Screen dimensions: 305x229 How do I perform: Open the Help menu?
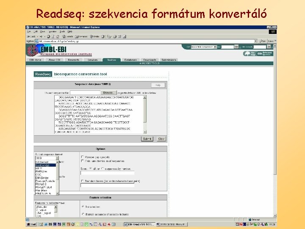point(70,31)
